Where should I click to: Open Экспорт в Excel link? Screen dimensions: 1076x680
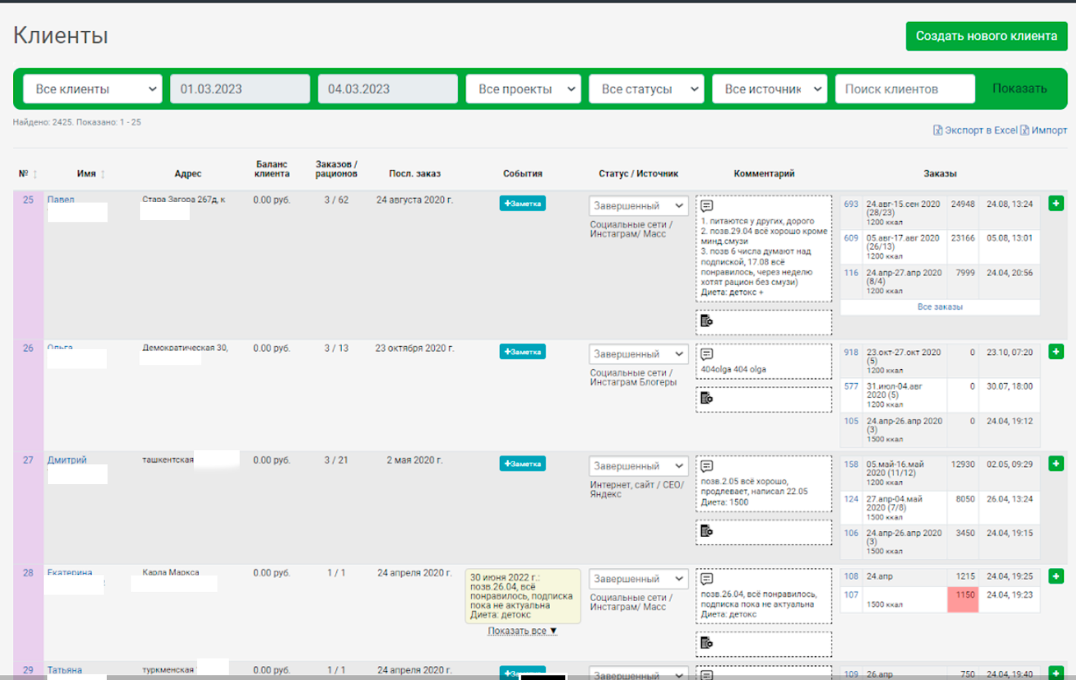[981, 130]
